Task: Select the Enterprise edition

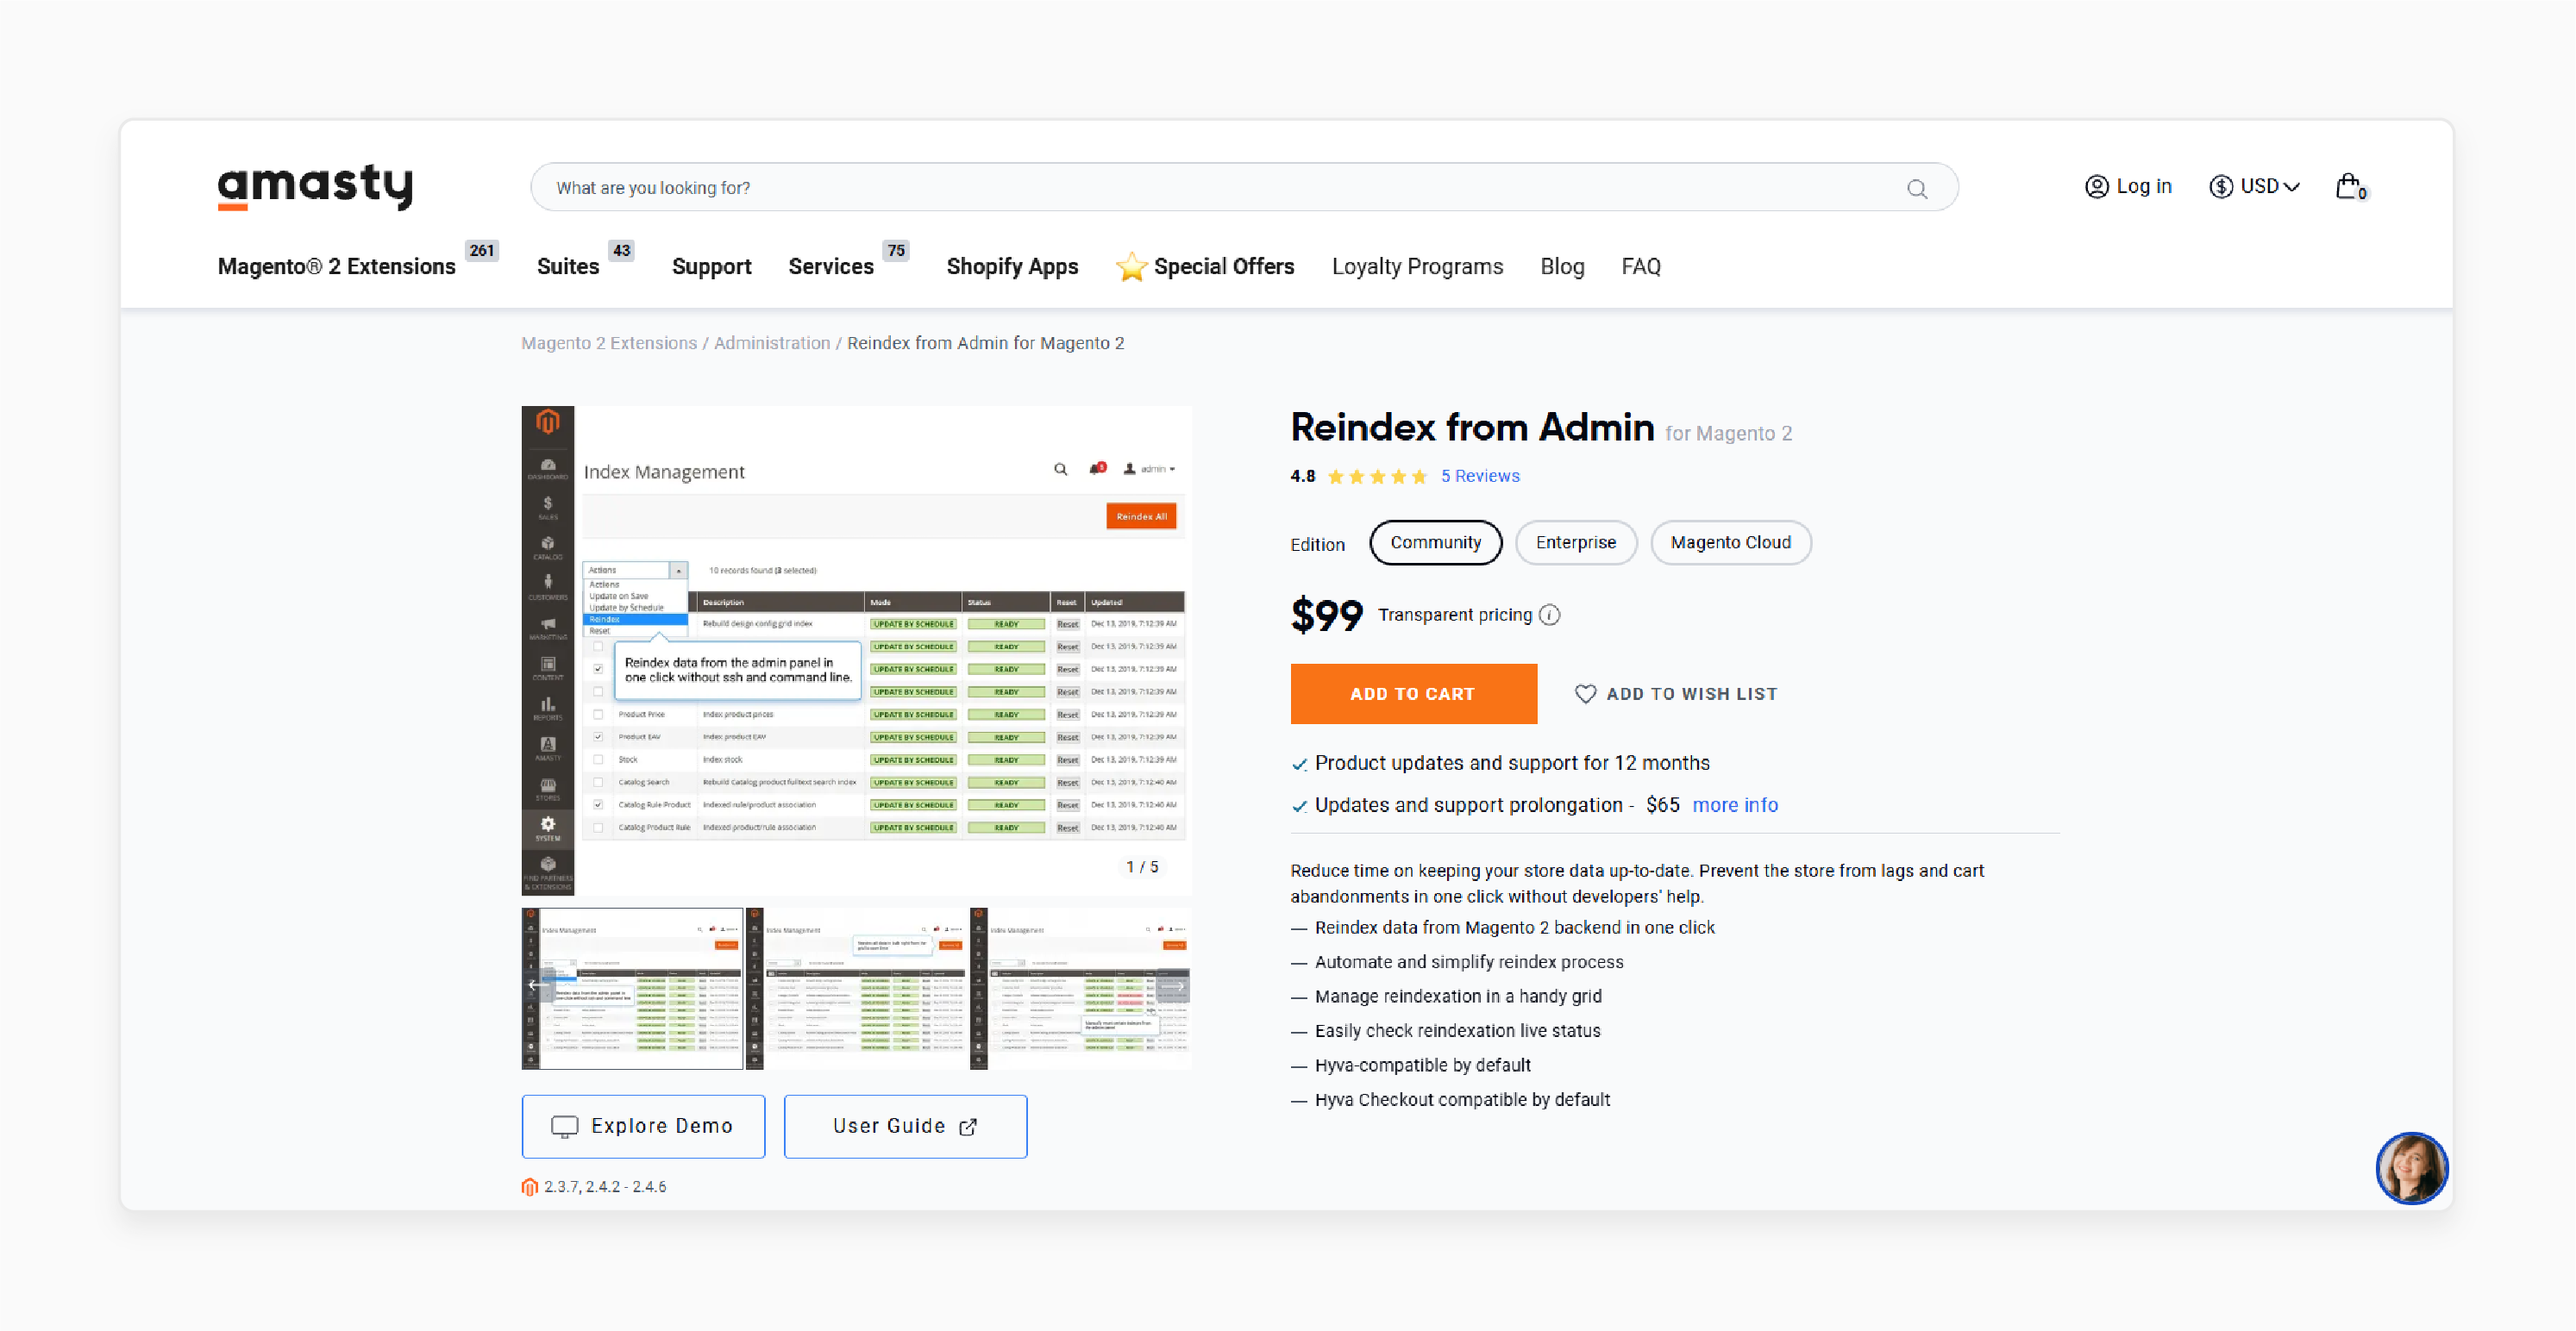Action: click(1576, 542)
